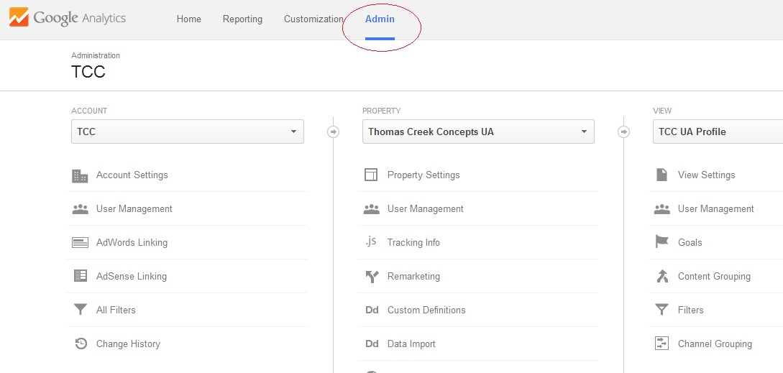Click the Content Grouping icon
This screenshot has height=373, width=783.
click(662, 276)
